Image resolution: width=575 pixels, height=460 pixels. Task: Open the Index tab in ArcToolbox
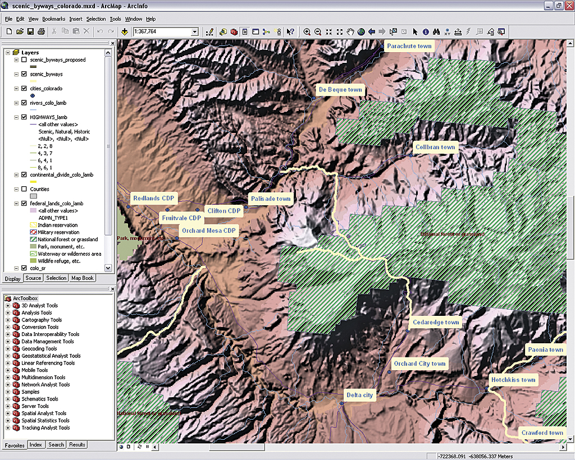point(35,445)
